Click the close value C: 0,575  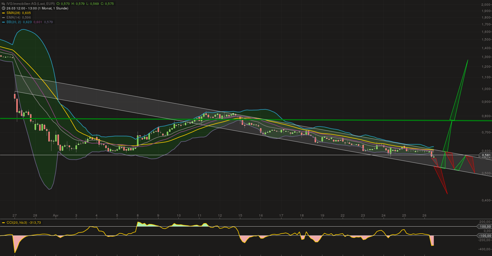(x=107, y=4)
